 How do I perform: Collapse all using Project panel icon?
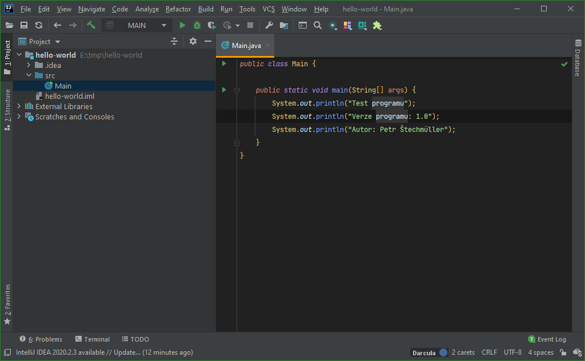[174, 41]
